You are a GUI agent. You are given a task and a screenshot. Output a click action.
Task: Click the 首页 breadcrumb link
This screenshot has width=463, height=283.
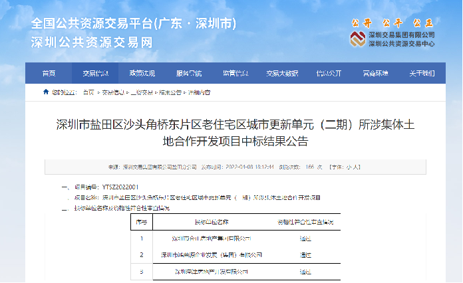coord(88,93)
